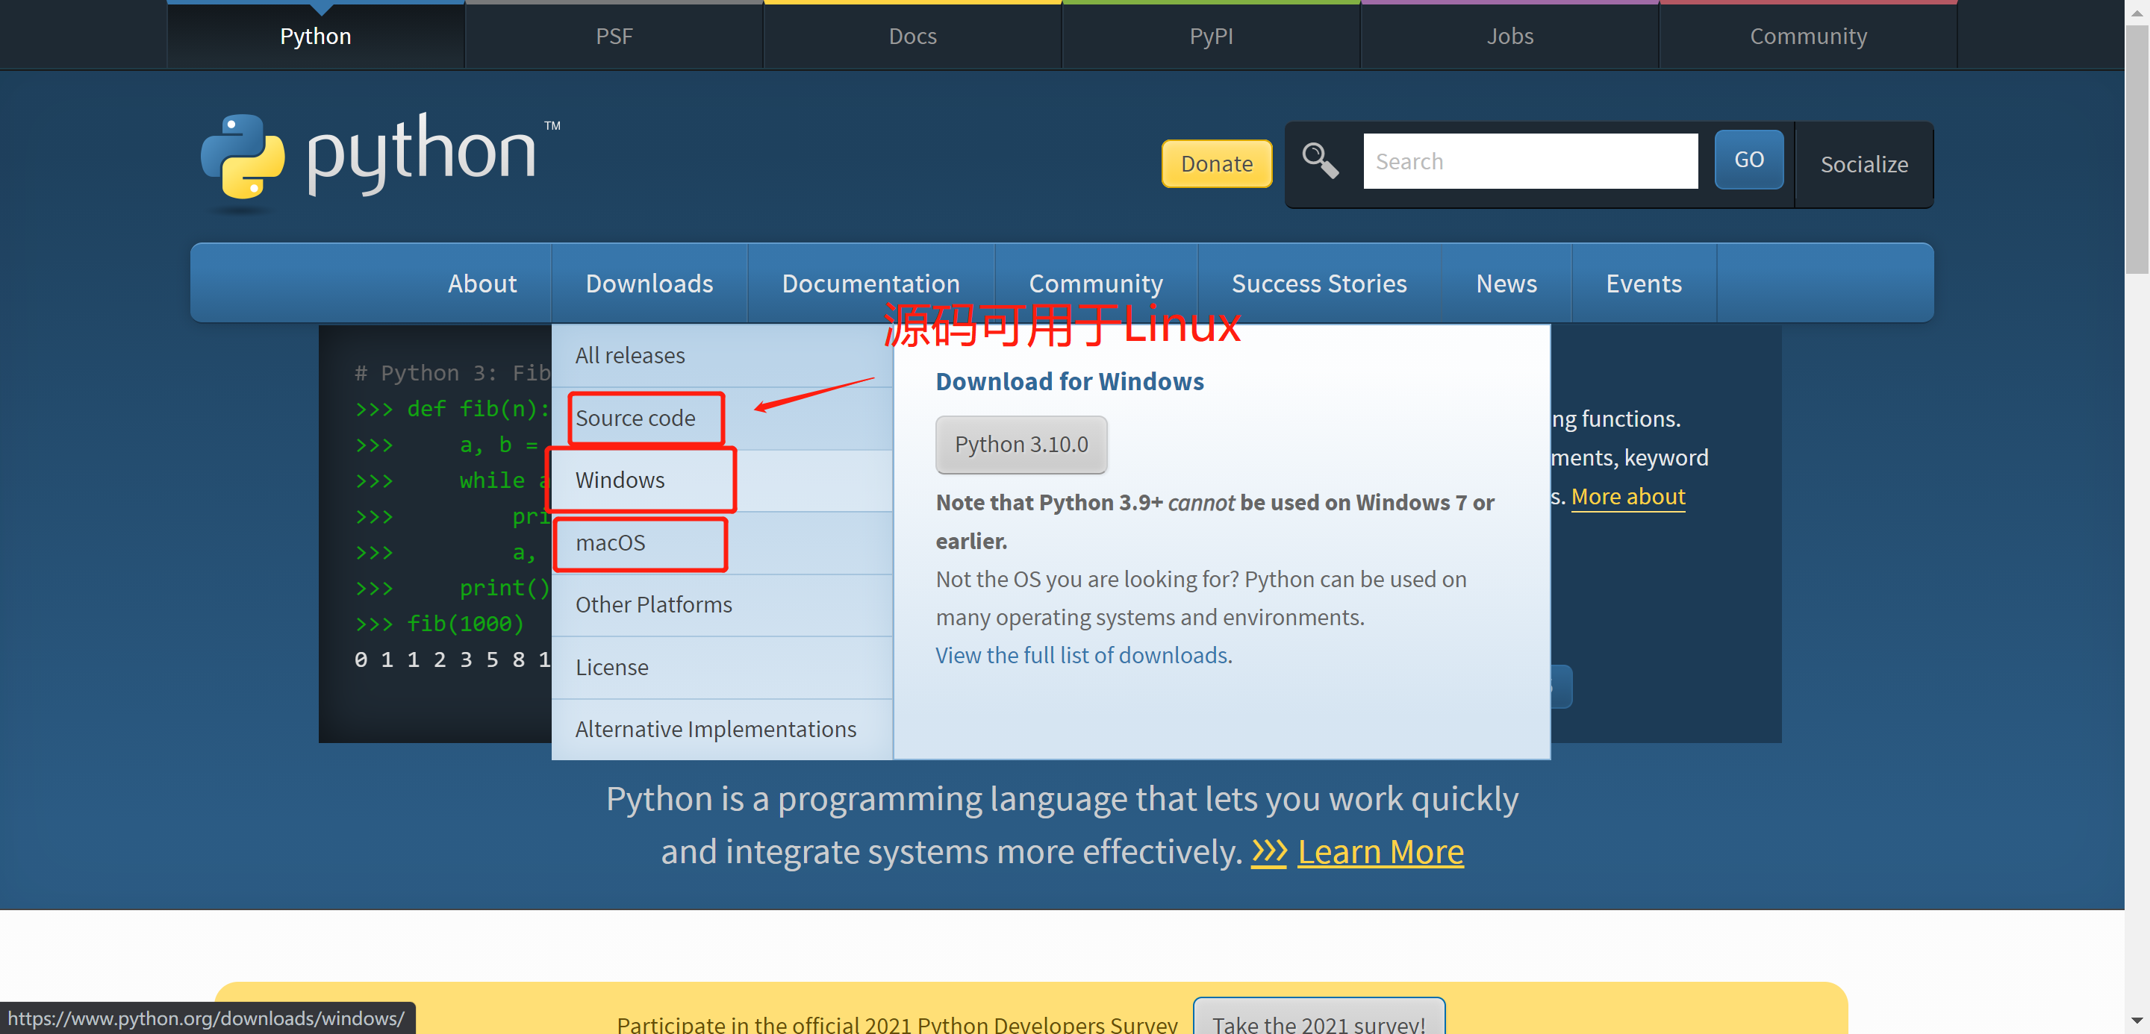Open the Socialize dropdown
The width and height of the screenshot is (2150, 1034).
coord(1864,164)
